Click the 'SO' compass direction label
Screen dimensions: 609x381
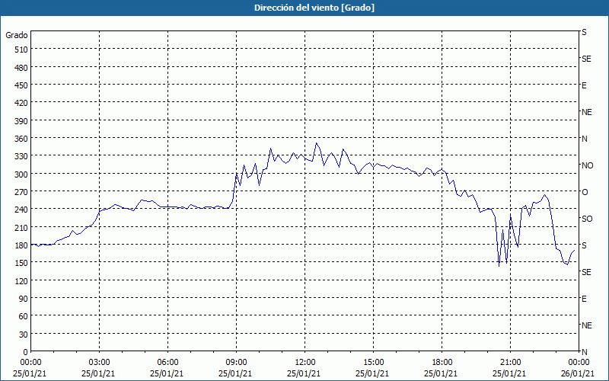(x=587, y=219)
